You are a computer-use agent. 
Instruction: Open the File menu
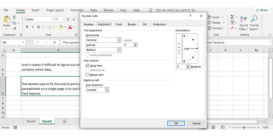[6, 10]
